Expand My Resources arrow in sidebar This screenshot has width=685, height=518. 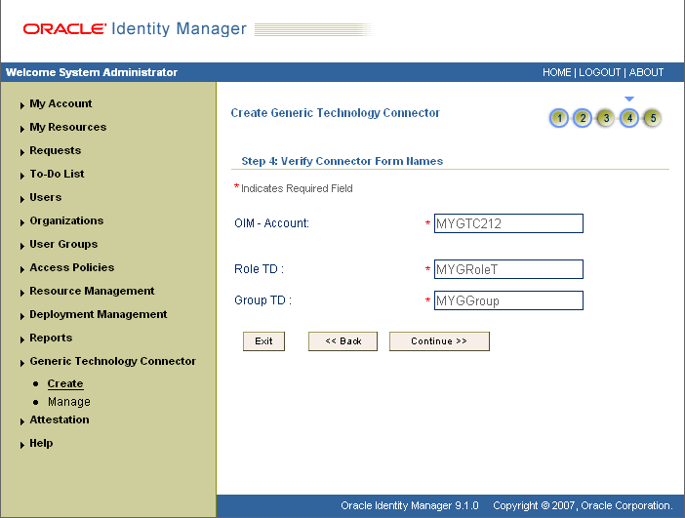tap(21, 129)
